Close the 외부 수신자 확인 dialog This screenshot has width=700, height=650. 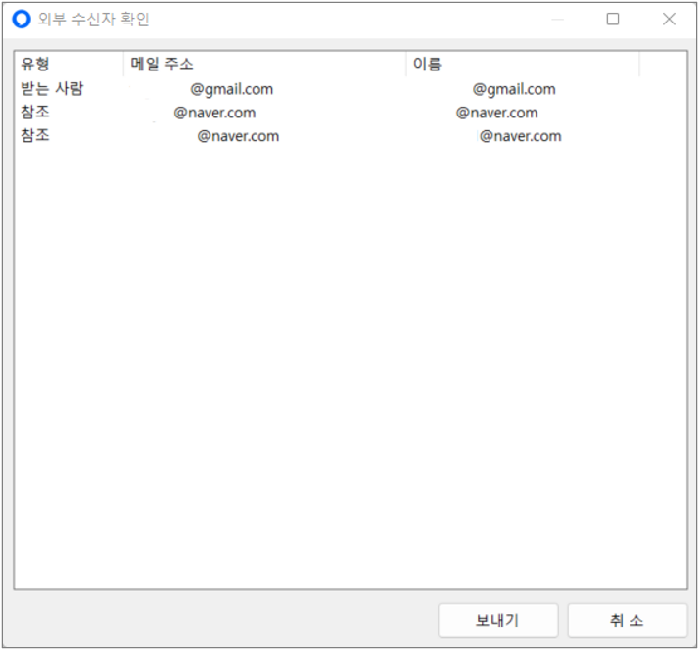pyautogui.click(x=669, y=20)
